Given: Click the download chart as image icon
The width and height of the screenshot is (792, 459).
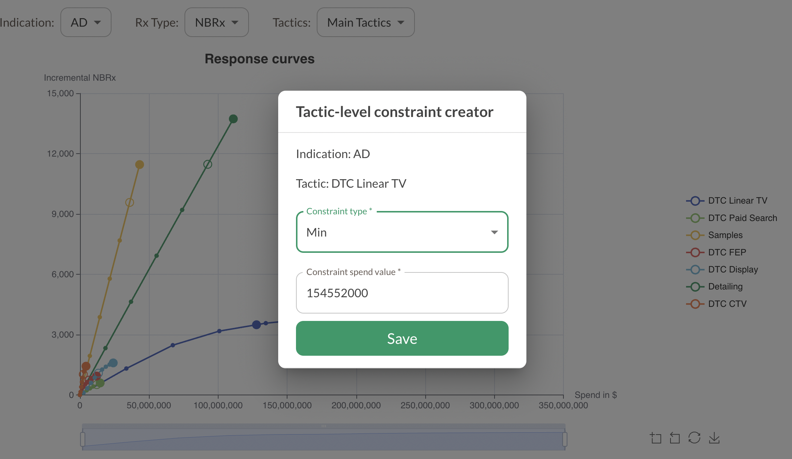Looking at the screenshot, I should 714,438.
